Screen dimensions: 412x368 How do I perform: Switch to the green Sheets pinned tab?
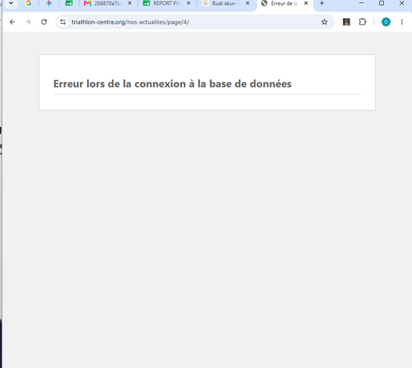69,3
